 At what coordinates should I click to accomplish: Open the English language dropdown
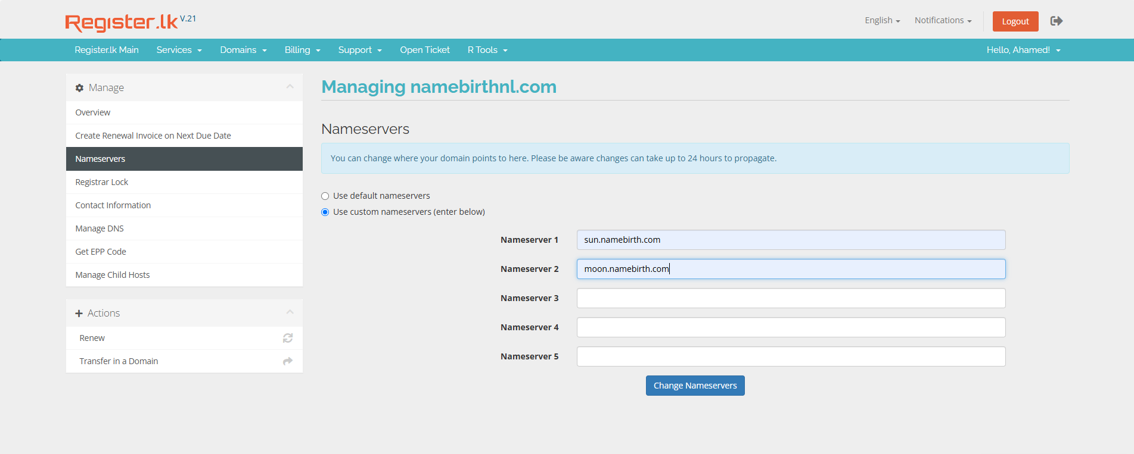[x=882, y=20]
